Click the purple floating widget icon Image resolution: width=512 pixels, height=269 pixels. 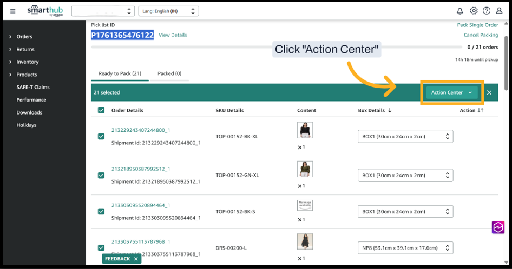pyautogui.click(x=498, y=227)
